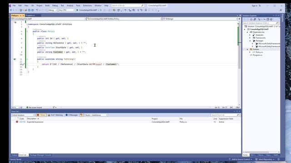Open the Edit menu

[x=20, y=5]
